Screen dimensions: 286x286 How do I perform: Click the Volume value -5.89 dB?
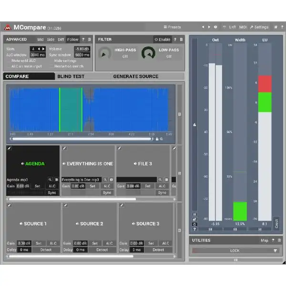(x=82, y=49)
